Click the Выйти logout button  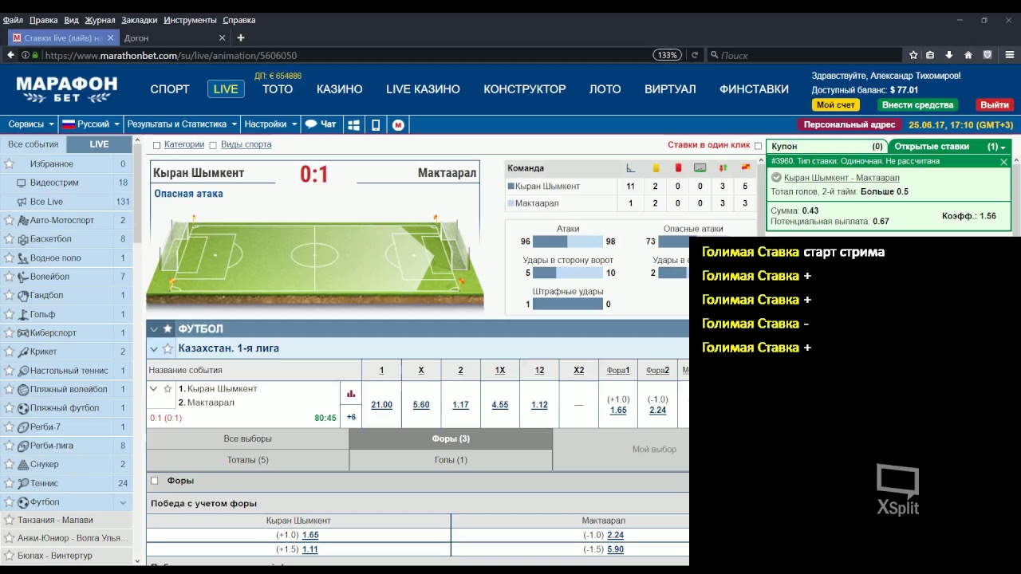coord(995,105)
